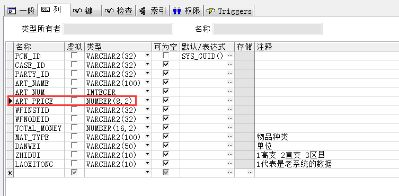Select the CASE_ID column name cell

click(x=39, y=65)
